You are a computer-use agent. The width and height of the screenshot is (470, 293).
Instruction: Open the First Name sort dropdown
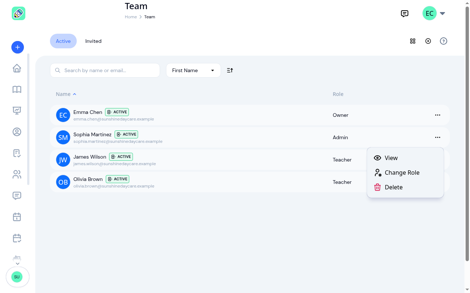pyautogui.click(x=194, y=70)
